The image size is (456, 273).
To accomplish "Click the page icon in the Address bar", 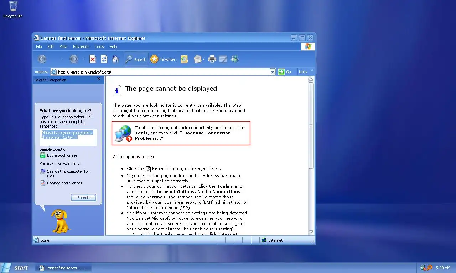I will coord(54,72).
